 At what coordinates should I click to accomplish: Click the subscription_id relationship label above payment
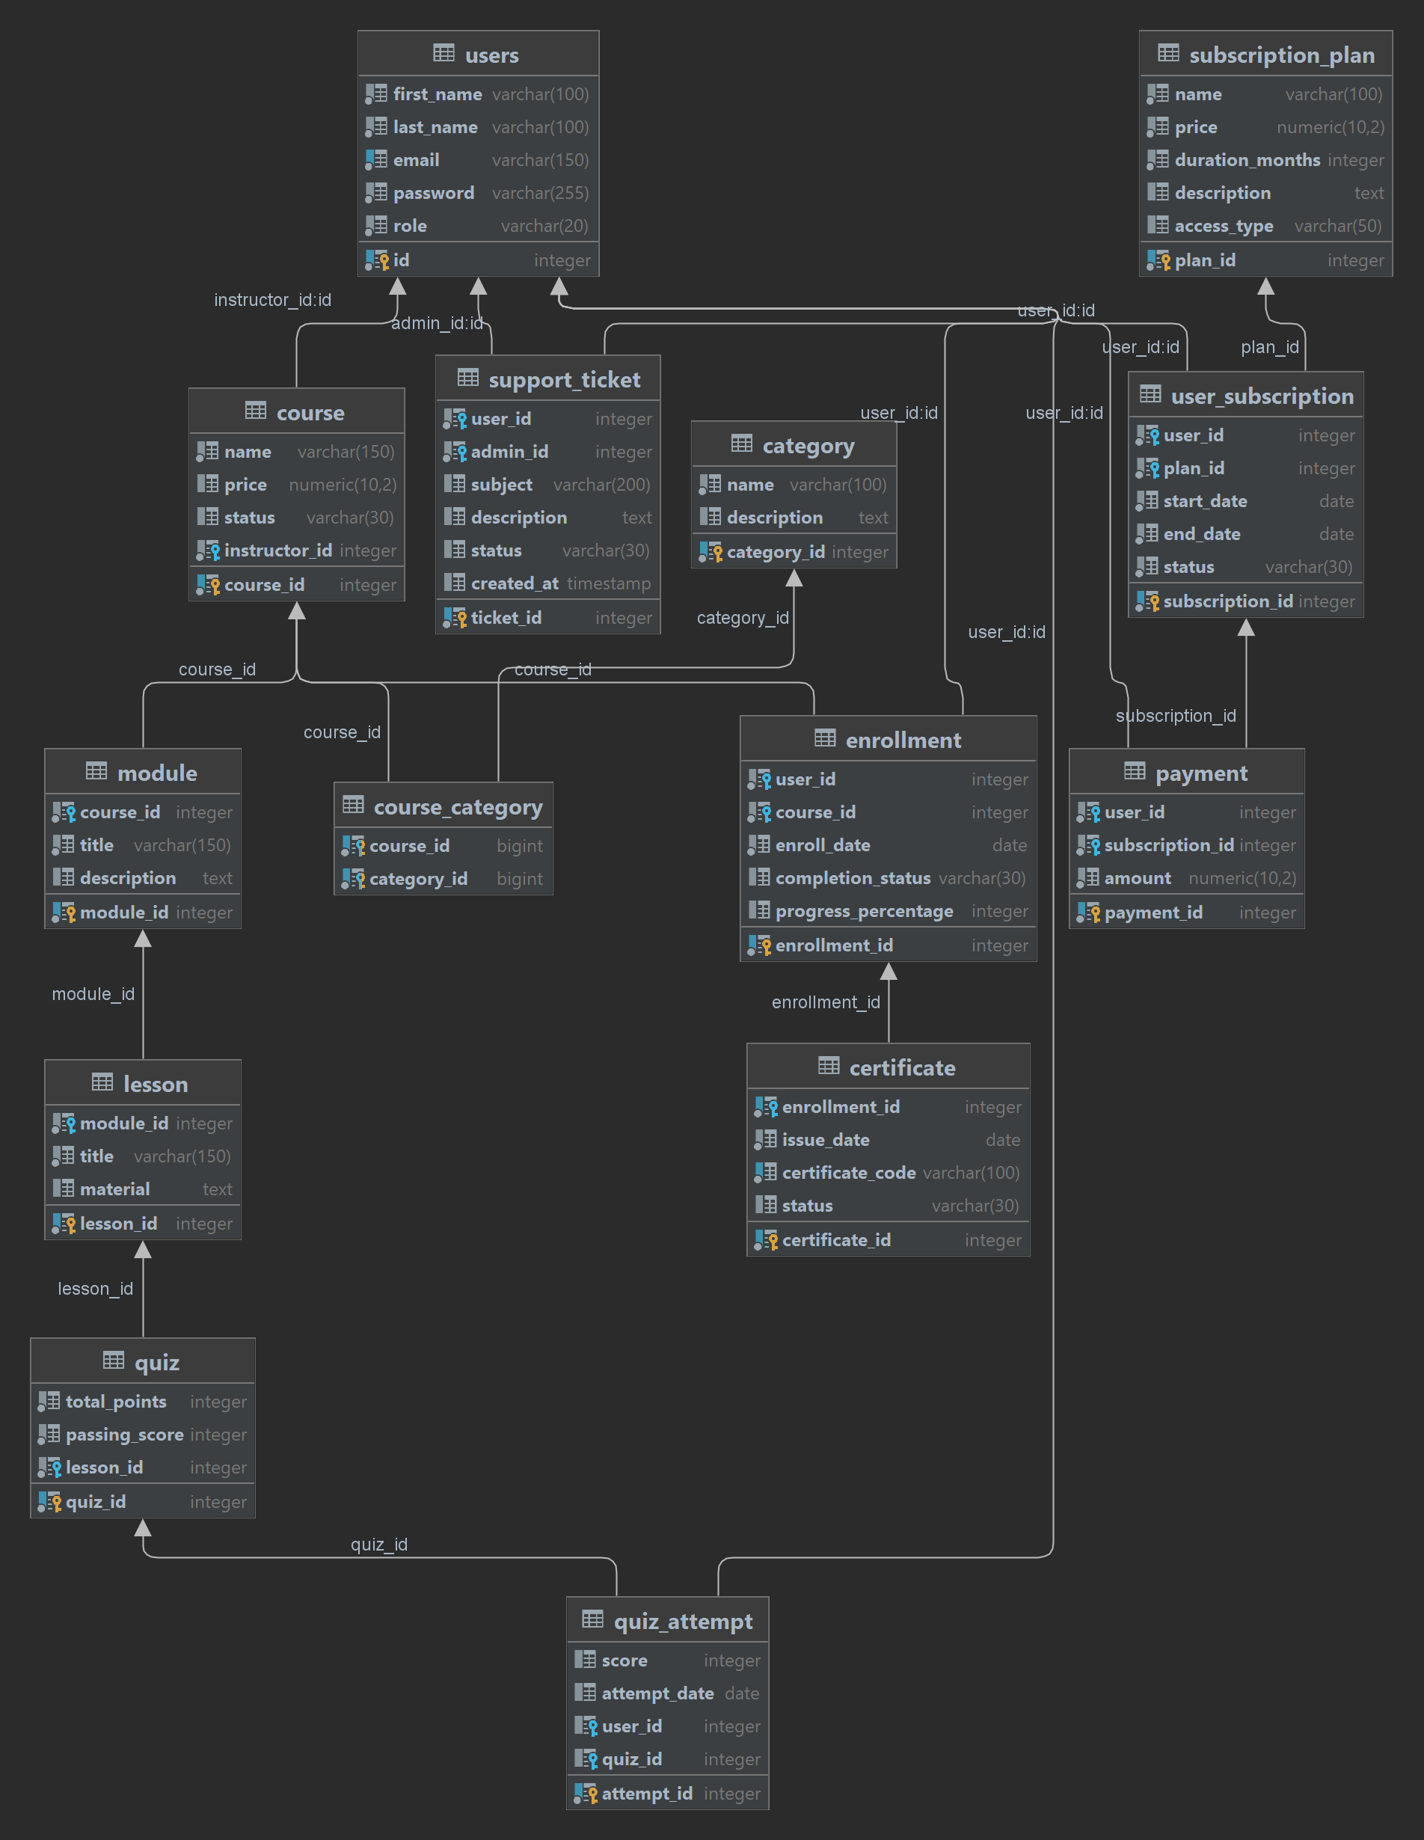point(1176,716)
